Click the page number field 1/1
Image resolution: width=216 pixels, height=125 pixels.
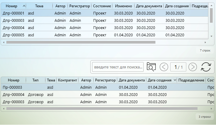coord(178,67)
